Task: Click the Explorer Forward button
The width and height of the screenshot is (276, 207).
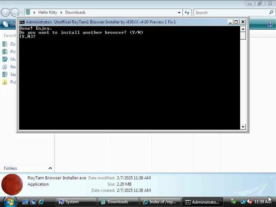Action: click(15, 12)
